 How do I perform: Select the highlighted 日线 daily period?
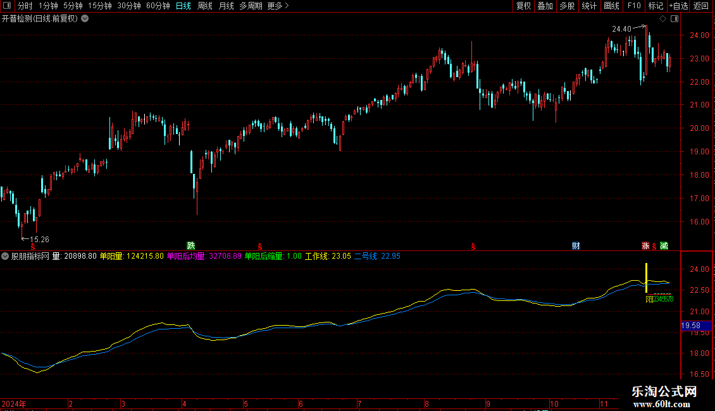tap(183, 6)
